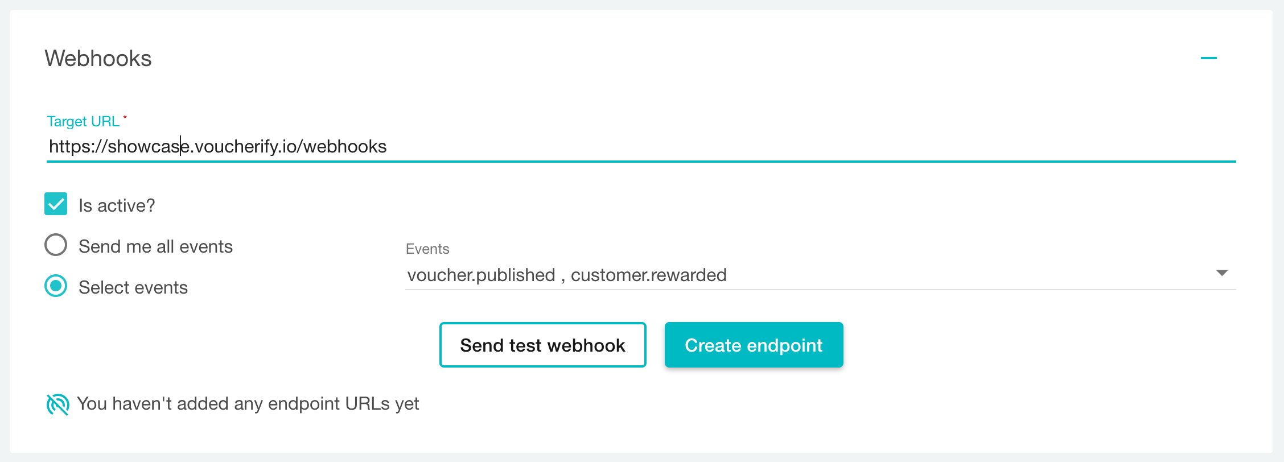This screenshot has width=1284, height=462.
Task: Toggle the "Is active?" checkbox
Action: tap(55, 204)
